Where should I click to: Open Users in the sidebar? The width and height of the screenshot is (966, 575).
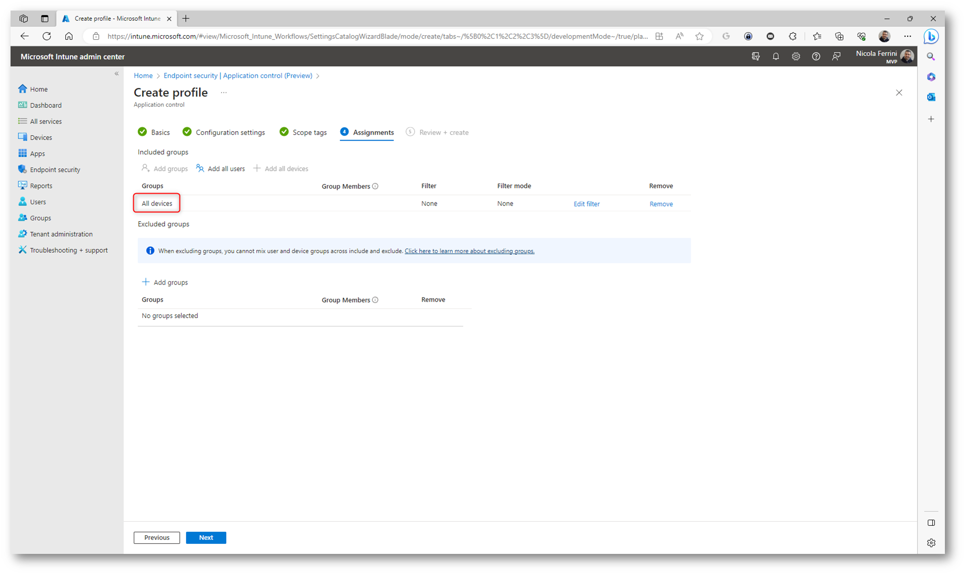coord(32,202)
